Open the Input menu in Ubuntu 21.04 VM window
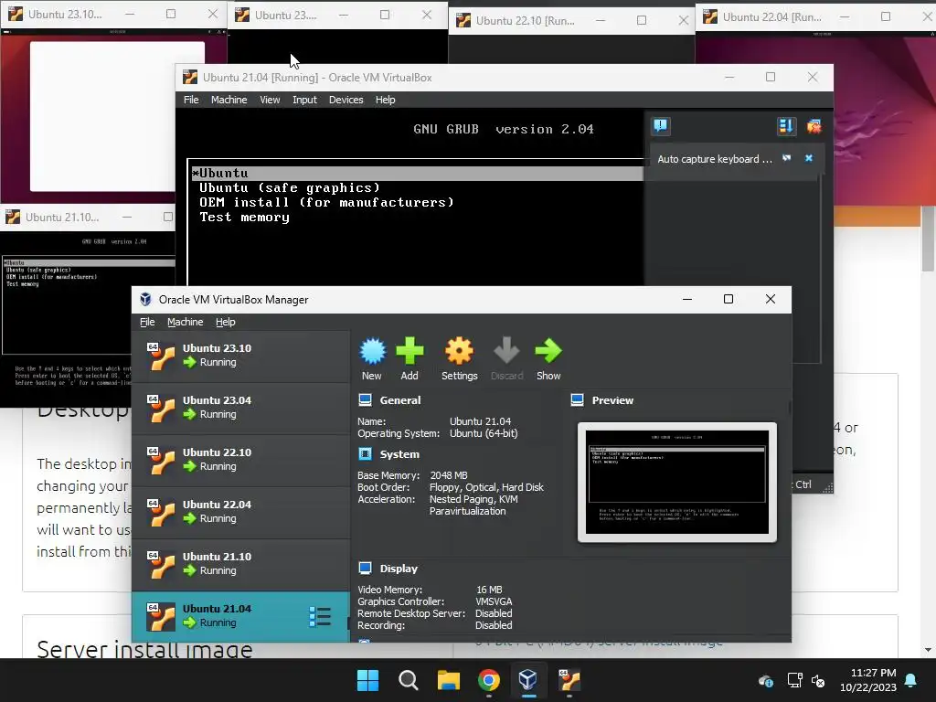The width and height of the screenshot is (936, 702). pyautogui.click(x=304, y=100)
